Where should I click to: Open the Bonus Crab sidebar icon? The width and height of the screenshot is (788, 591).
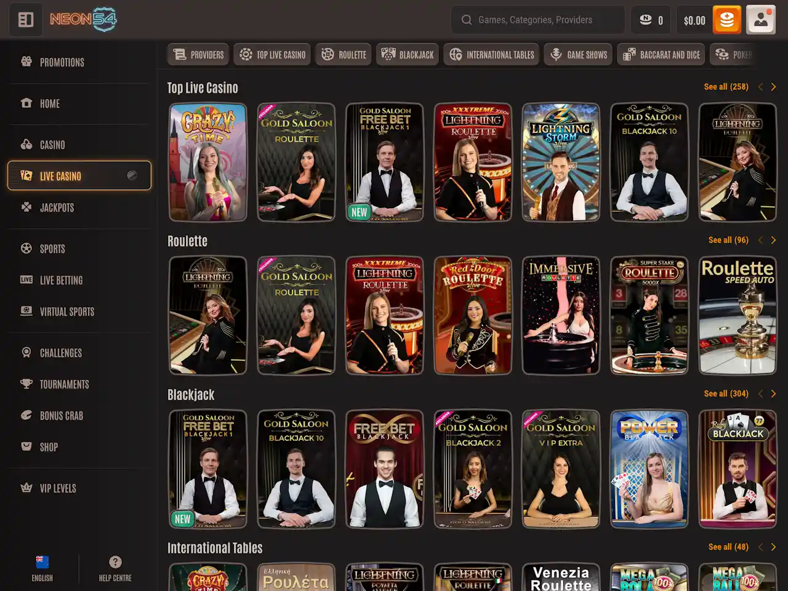click(26, 416)
